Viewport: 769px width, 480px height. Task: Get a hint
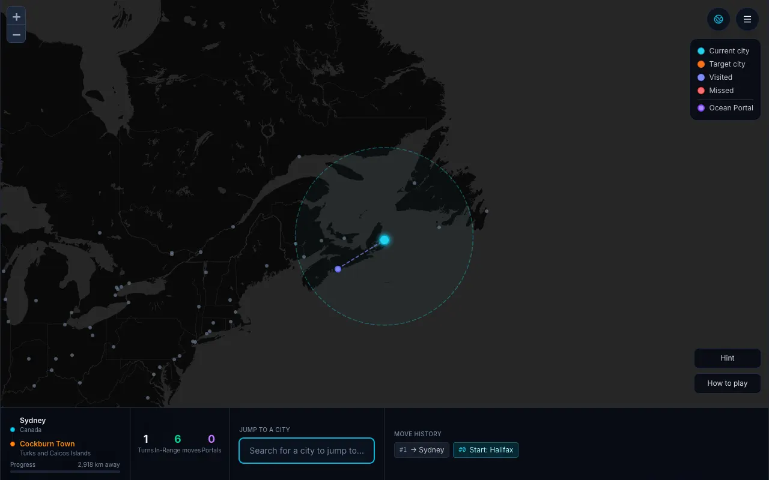click(728, 358)
